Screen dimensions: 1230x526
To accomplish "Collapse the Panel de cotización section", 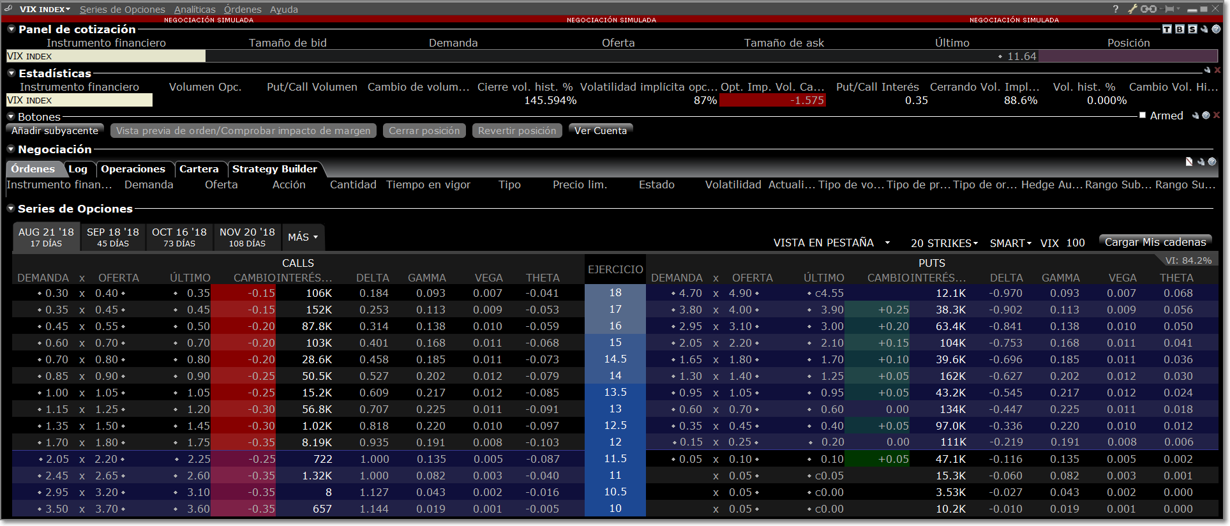I will [11, 29].
